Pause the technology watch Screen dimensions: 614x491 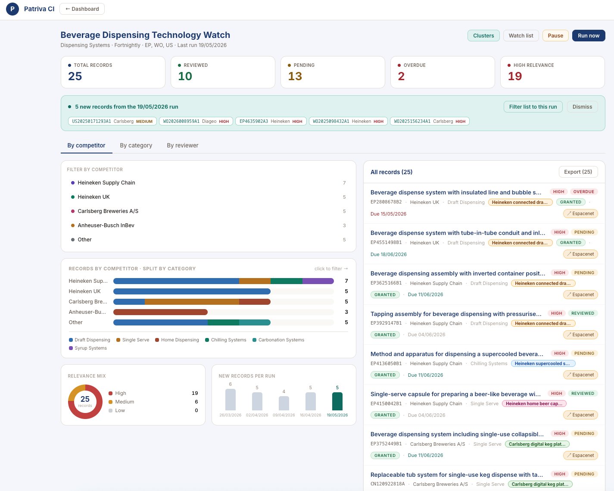click(x=555, y=36)
